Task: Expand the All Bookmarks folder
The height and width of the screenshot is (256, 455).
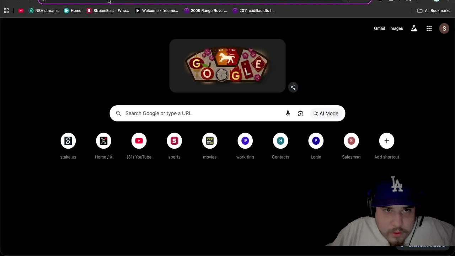Action: (434, 11)
